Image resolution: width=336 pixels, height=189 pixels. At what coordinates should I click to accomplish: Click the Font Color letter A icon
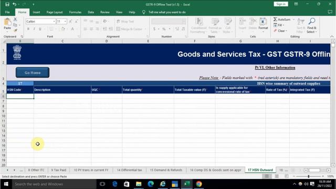click(72, 29)
